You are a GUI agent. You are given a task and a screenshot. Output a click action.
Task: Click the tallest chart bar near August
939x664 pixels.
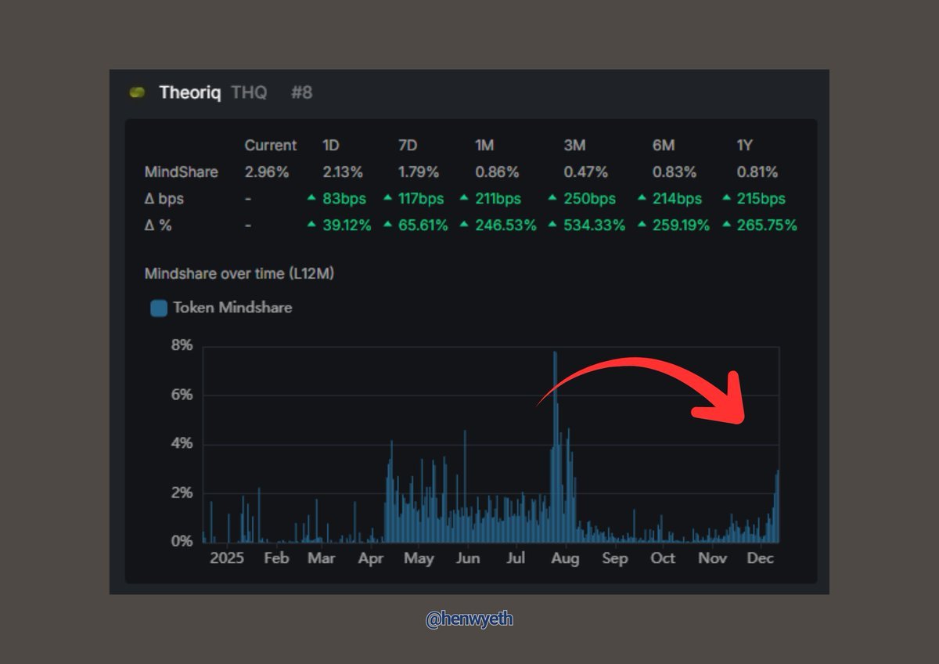tap(555, 446)
